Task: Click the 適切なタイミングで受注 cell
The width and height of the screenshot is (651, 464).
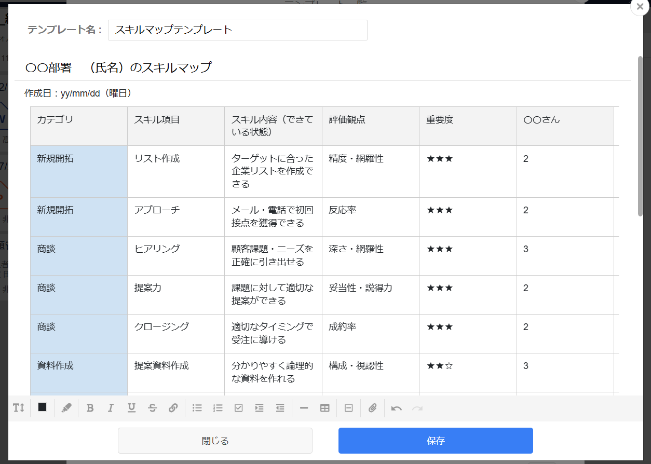Action: (273, 334)
